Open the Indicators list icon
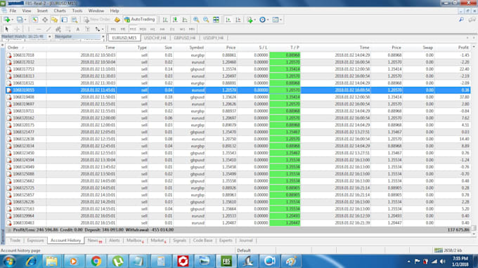Screen dimensions: 478x268 tap(250, 20)
